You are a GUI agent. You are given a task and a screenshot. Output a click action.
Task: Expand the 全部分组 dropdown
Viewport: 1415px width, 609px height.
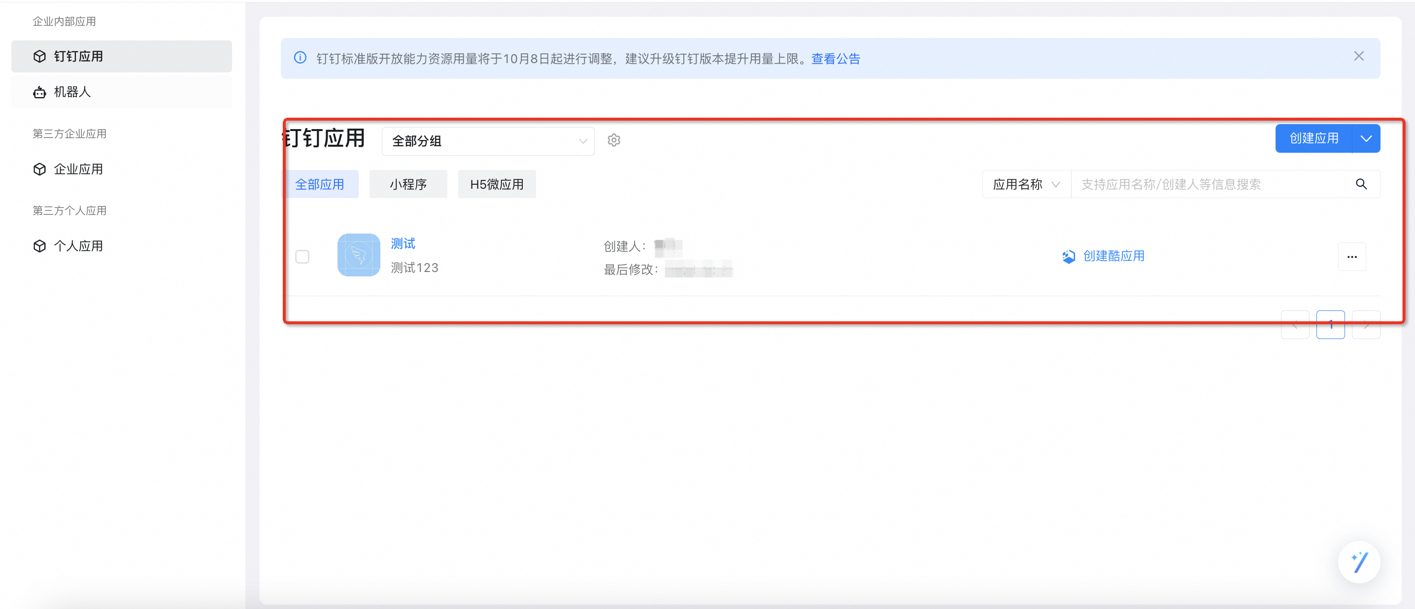coord(488,141)
